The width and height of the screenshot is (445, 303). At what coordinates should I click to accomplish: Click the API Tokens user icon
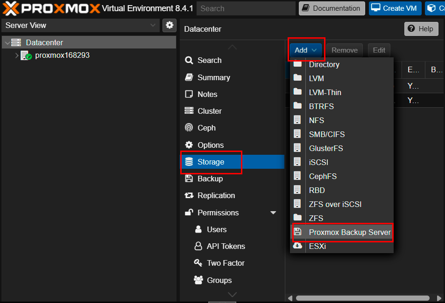click(x=198, y=246)
